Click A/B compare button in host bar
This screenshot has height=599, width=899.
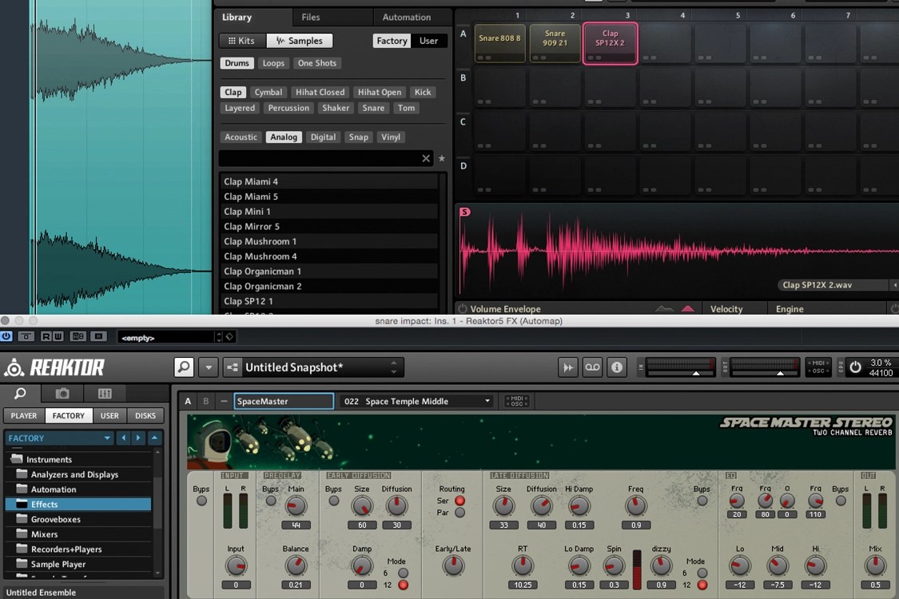[78, 336]
